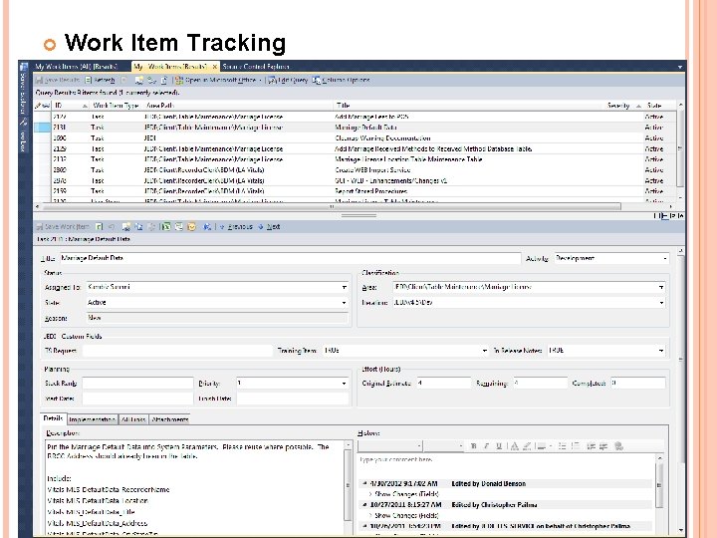The image size is (717, 538).
Task: Toggle Italic in the History editor
Action: [487, 446]
